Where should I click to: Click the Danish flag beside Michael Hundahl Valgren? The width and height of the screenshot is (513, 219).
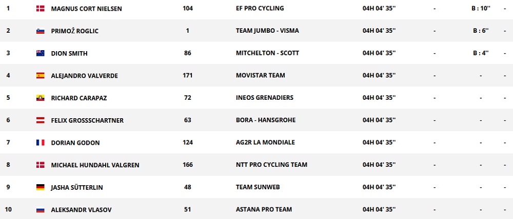pos(40,165)
